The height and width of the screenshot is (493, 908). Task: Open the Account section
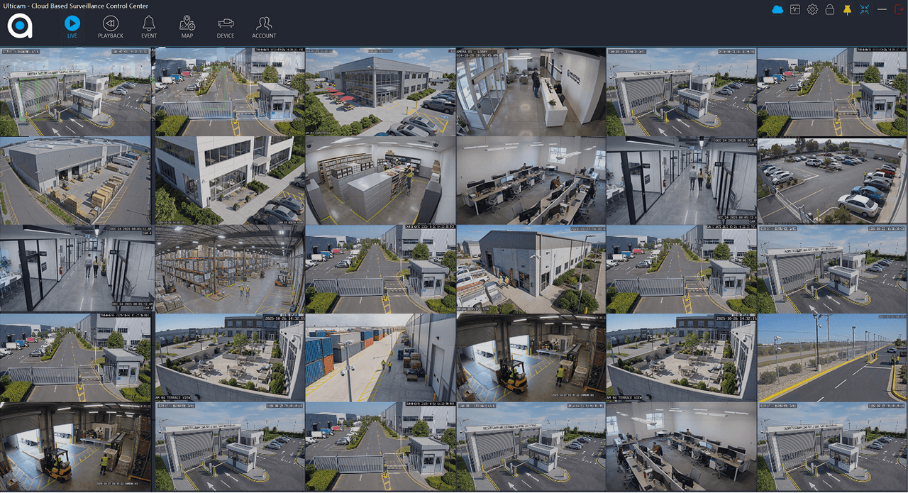coord(264,26)
